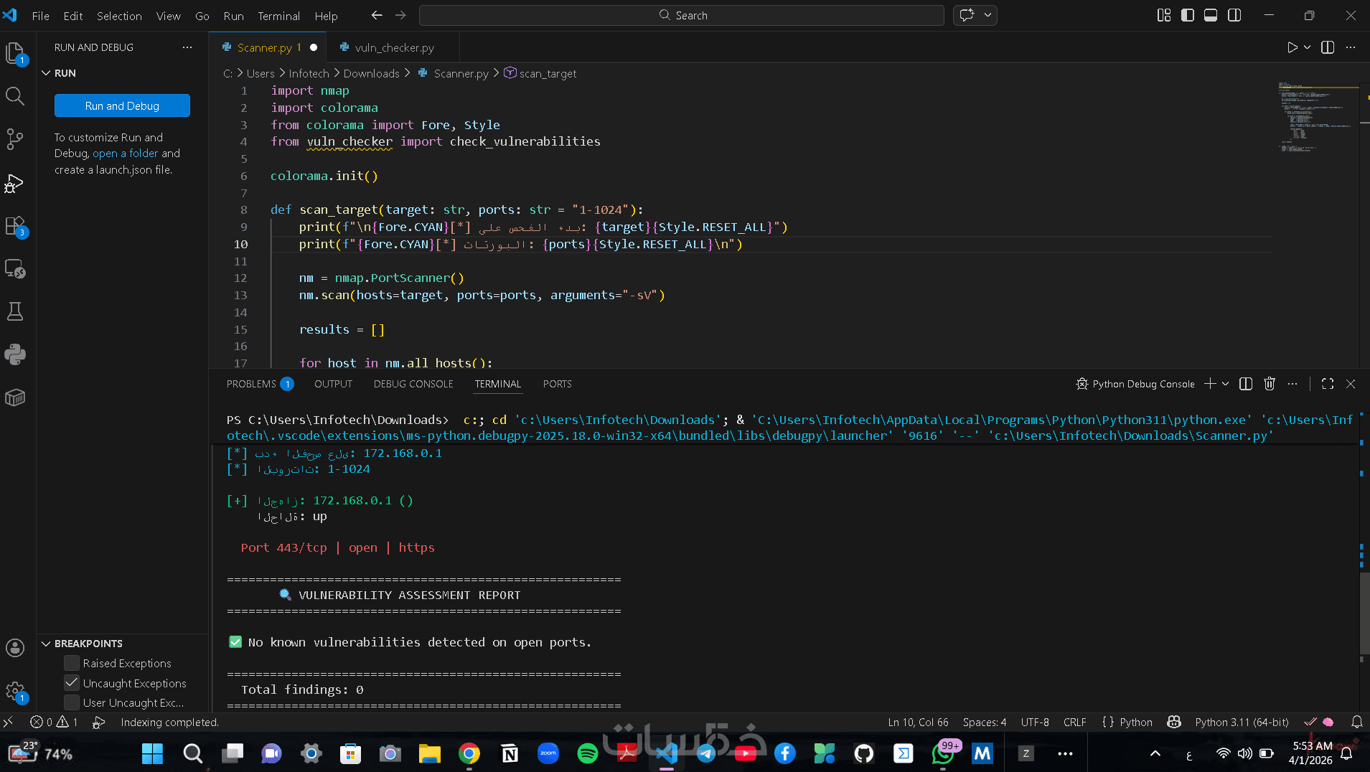The height and width of the screenshot is (772, 1370).
Task: Click the code minimap overview
Action: coord(1314,116)
